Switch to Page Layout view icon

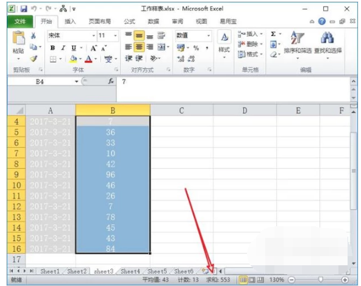click(x=252, y=280)
